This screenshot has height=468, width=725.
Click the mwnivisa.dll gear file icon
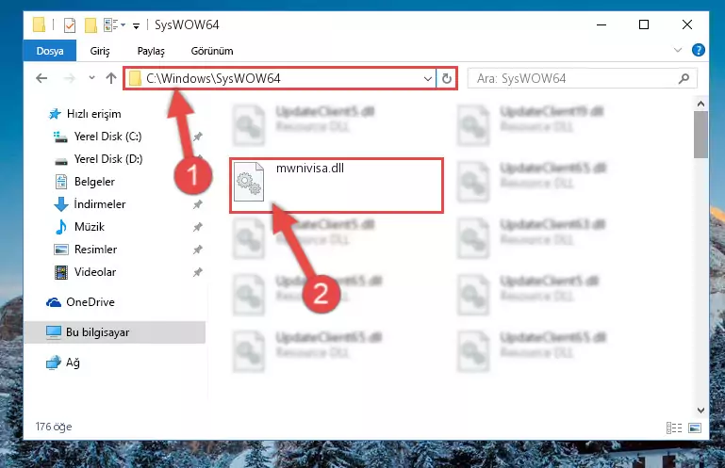coord(249,182)
